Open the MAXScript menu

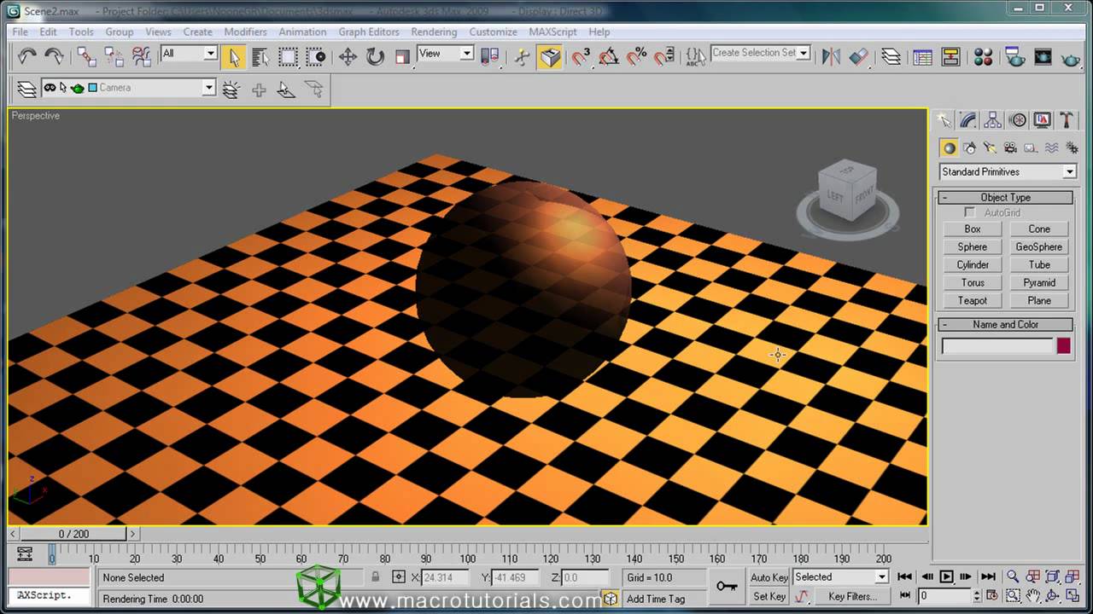point(552,32)
